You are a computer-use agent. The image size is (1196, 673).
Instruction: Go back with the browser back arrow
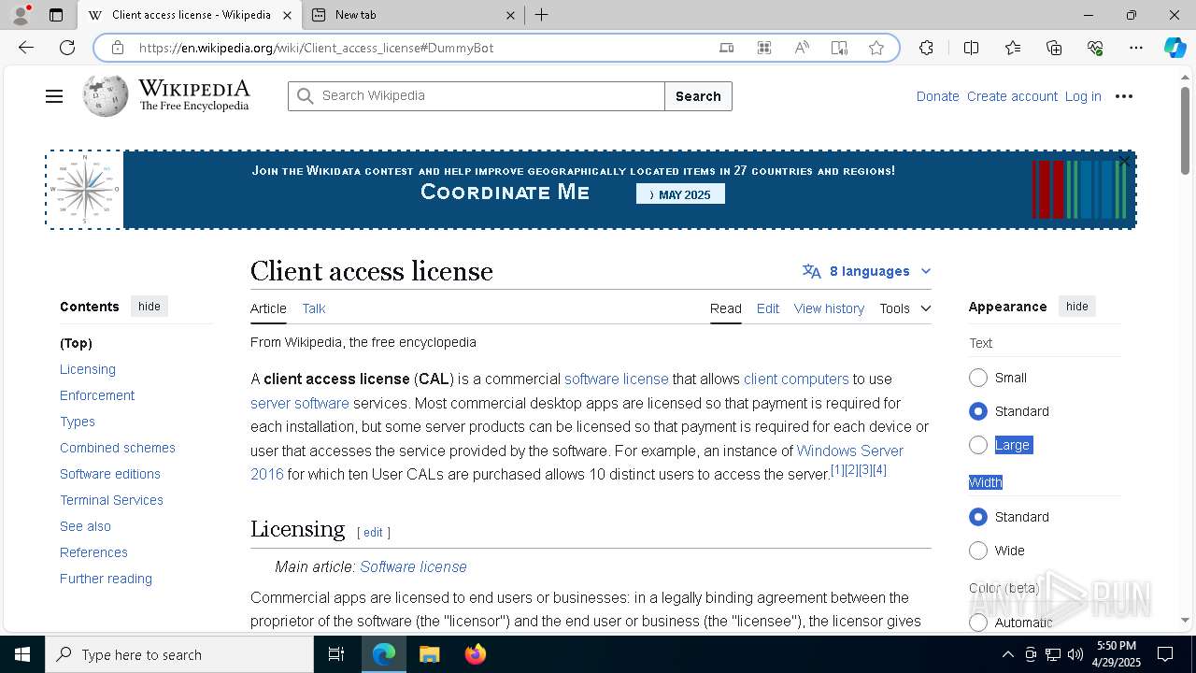26,48
